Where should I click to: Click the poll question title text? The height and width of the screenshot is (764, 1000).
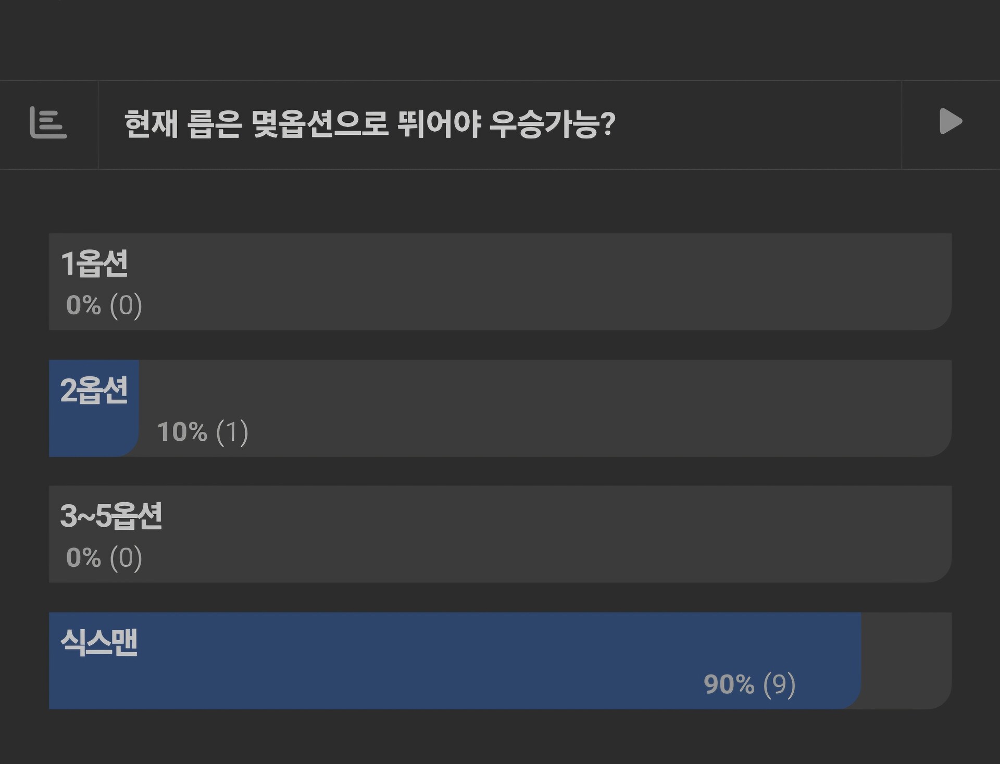tap(369, 124)
